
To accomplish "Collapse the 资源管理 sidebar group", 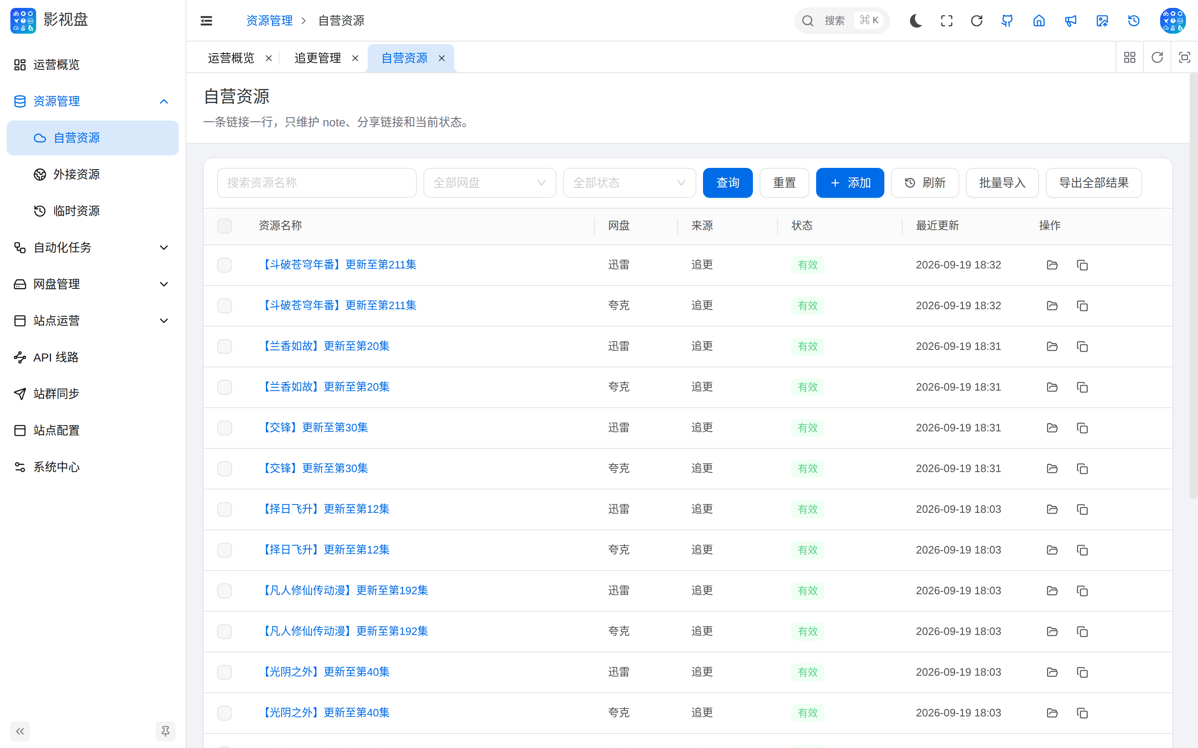I will 93,101.
